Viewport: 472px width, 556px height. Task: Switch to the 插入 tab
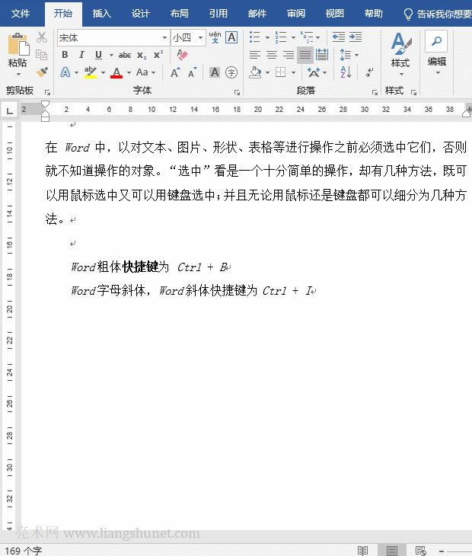(x=102, y=14)
